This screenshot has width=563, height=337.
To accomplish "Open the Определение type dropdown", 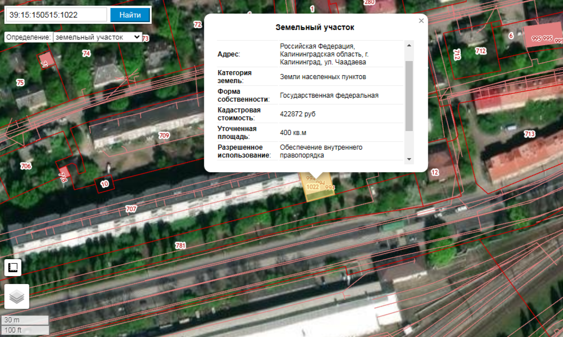I will [x=96, y=37].
